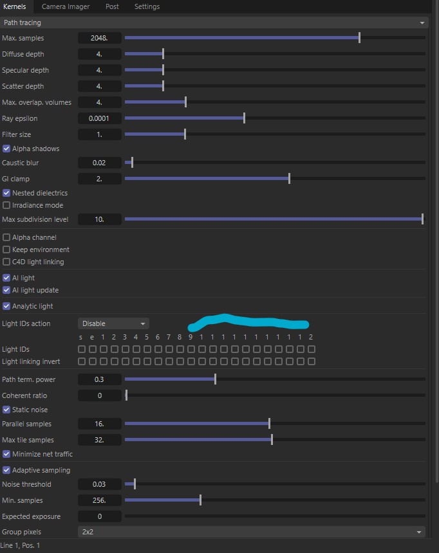439x553 pixels.
Task: Enable the C4D light linking checkbox
Action: pyautogui.click(x=6, y=262)
